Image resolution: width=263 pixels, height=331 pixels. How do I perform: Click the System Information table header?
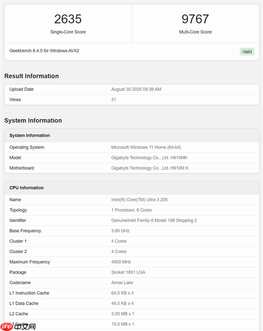tap(30, 136)
